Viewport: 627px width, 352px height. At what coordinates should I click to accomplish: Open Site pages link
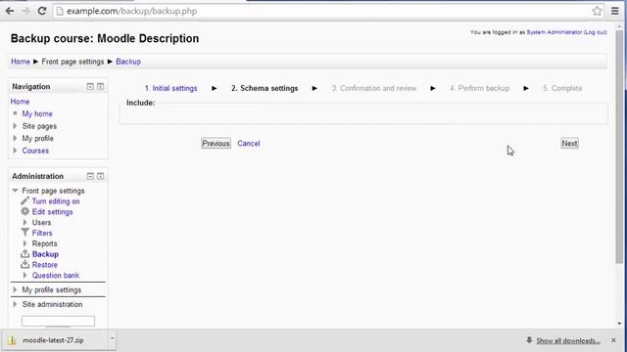pyautogui.click(x=39, y=126)
